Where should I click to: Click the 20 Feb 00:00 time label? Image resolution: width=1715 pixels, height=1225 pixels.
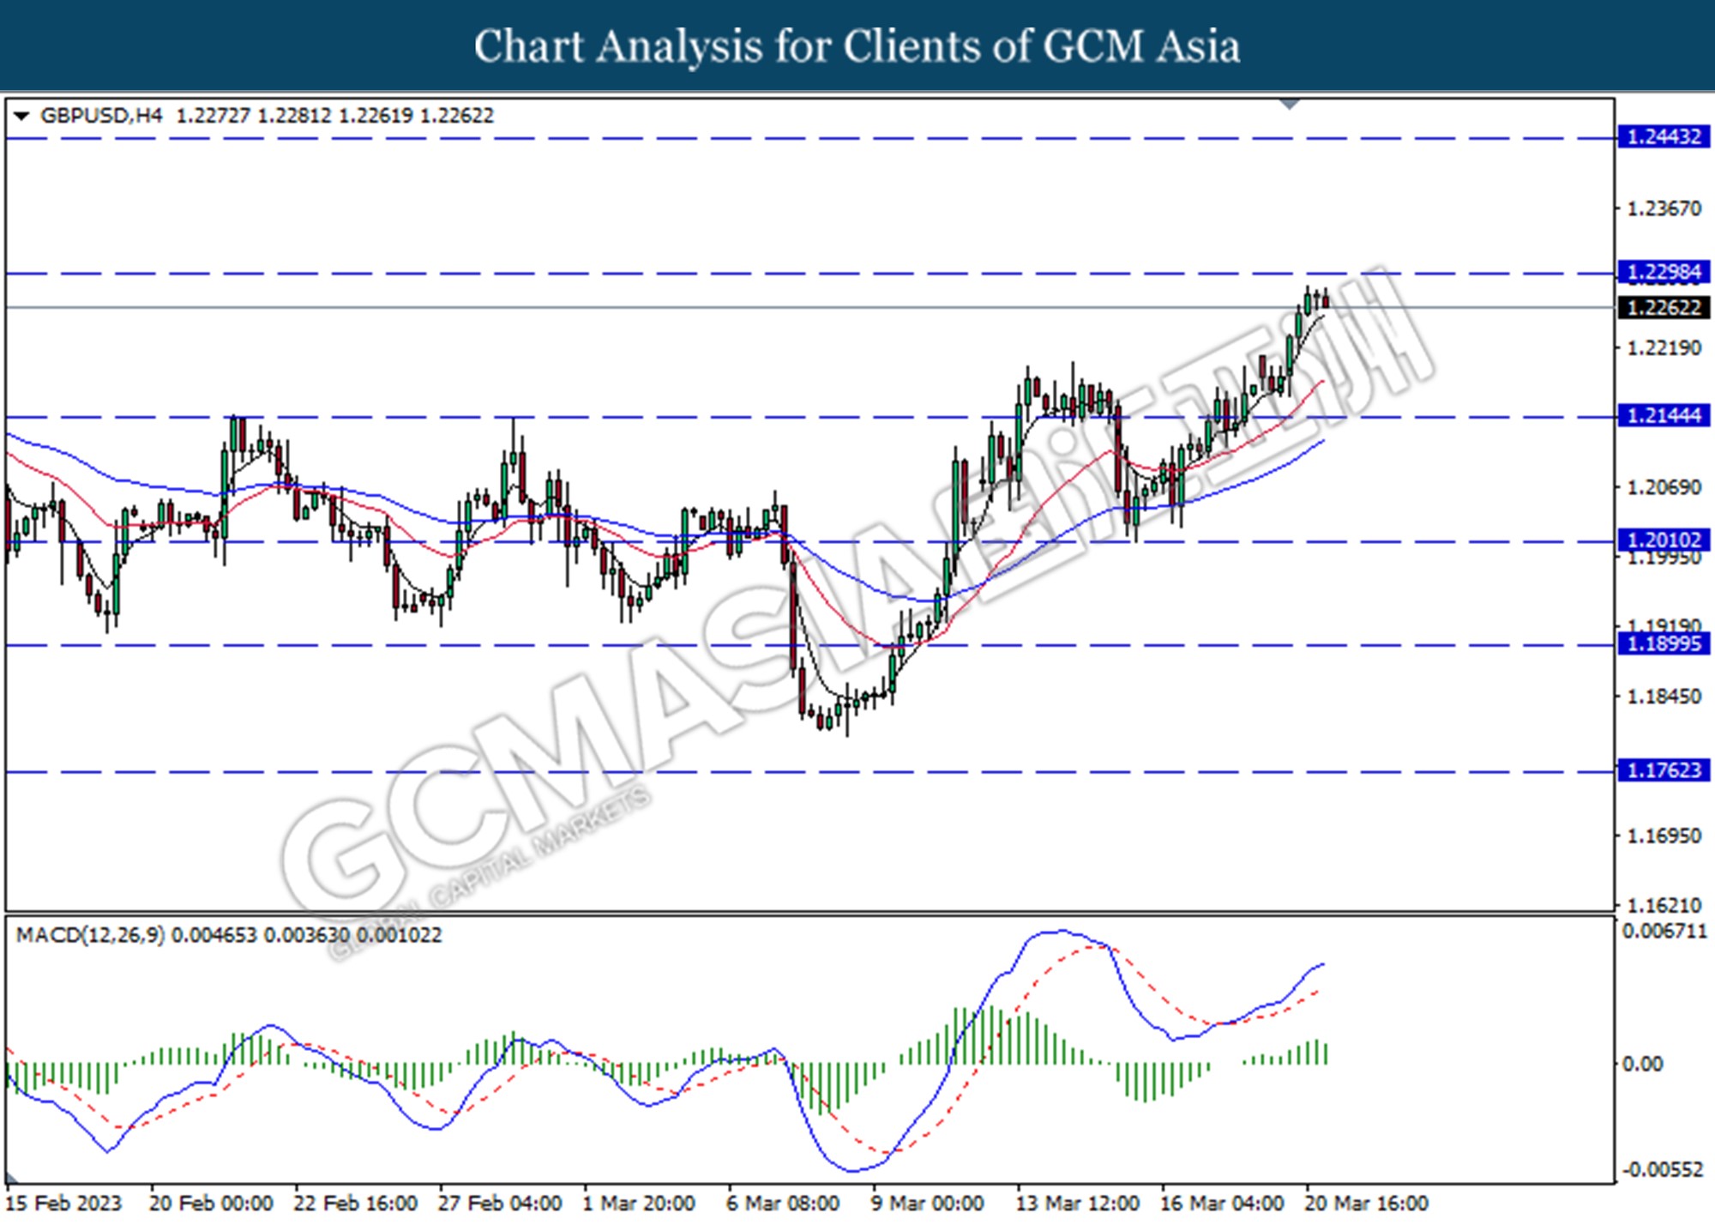211,1204
